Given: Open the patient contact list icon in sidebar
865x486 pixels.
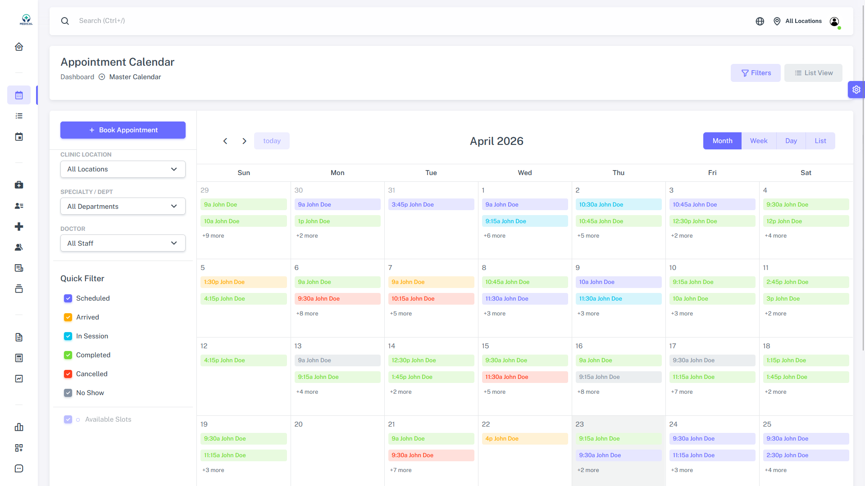Looking at the screenshot, I should point(19,206).
